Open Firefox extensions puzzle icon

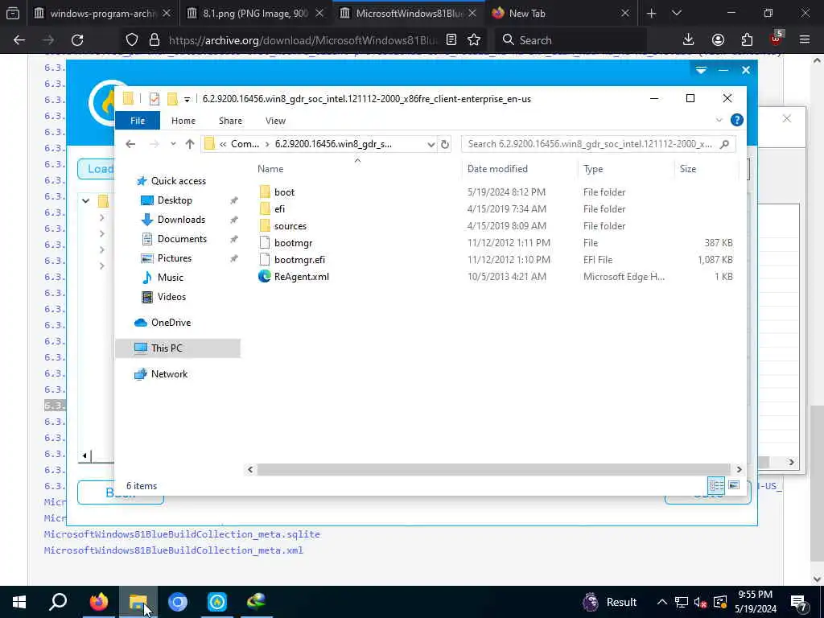coord(747,40)
